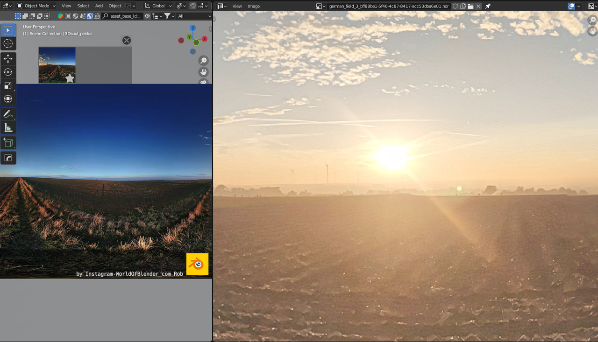Viewport: 598px width, 342px height.
Task: Click the asset_base_id search field
Action: [121, 16]
